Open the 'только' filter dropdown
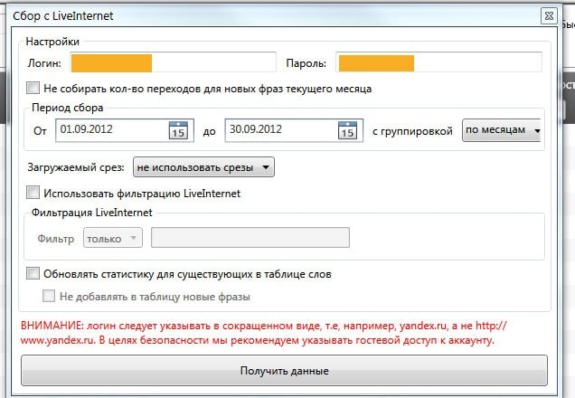Screen dimensions: 575x398 click(x=112, y=237)
